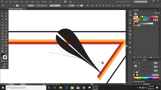Screen dimensions: 161x90
Task: Open the Character panel icon in dock
Action: 130,28
